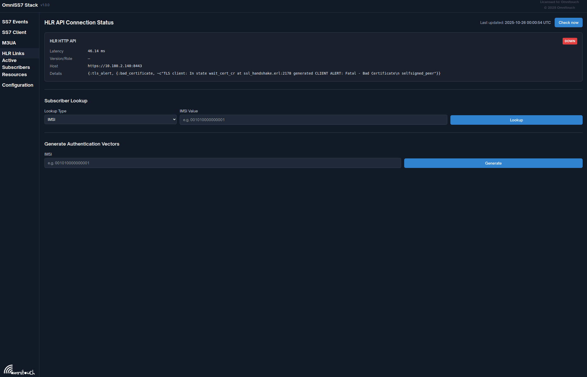
Task: Click the red DOWN status badge
Action: point(570,41)
